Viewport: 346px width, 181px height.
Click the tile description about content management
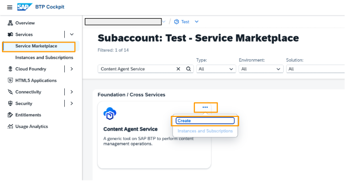148,141
